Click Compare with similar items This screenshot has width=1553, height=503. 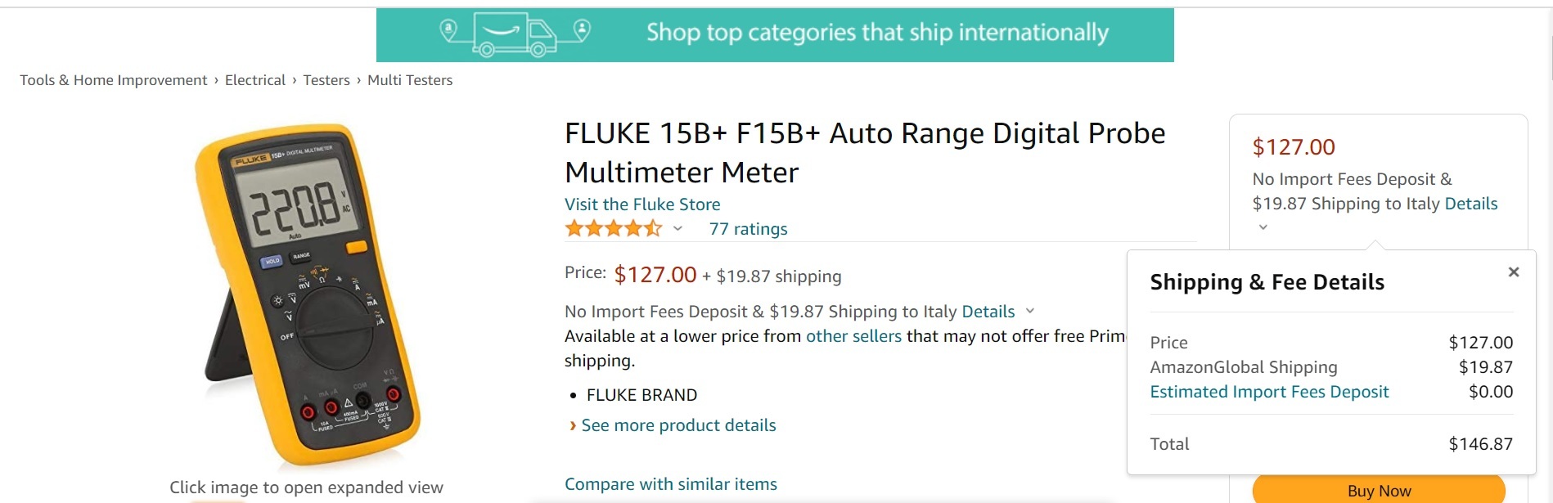point(671,484)
